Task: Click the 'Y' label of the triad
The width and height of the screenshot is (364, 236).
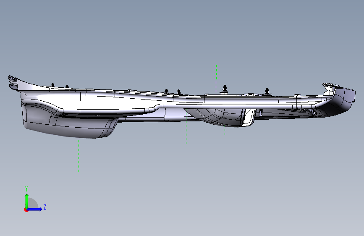Action: (26, 189)
